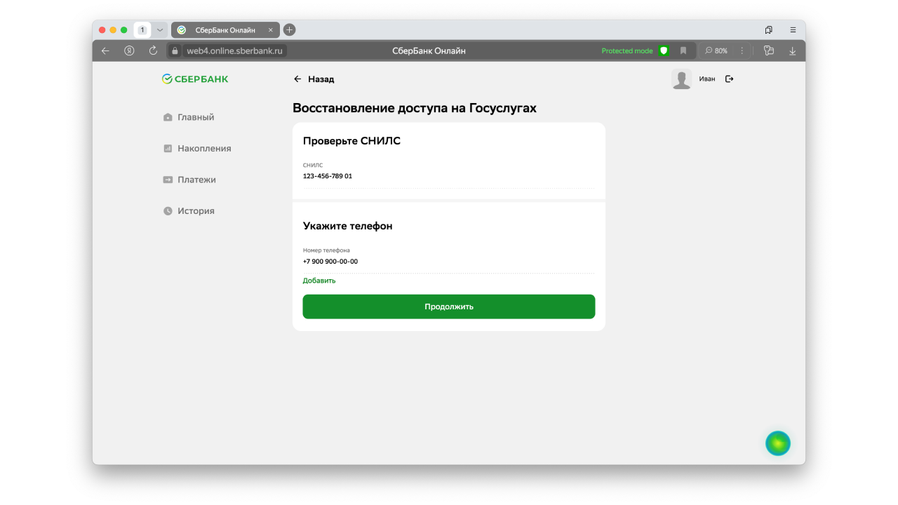Open the tab list chevron dropdown
Screen dimensions: 898x505
click(x=159, y=29)
